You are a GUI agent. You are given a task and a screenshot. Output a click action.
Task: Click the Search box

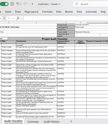pyautogui.click(x=90, y=4)
